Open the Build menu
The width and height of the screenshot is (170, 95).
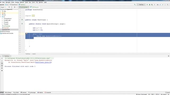point(27,2)
